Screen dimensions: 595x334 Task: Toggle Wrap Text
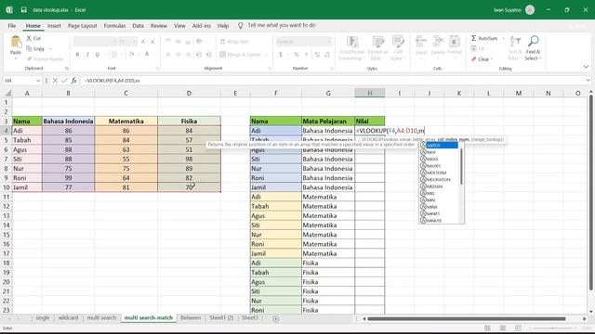(234, 41)
